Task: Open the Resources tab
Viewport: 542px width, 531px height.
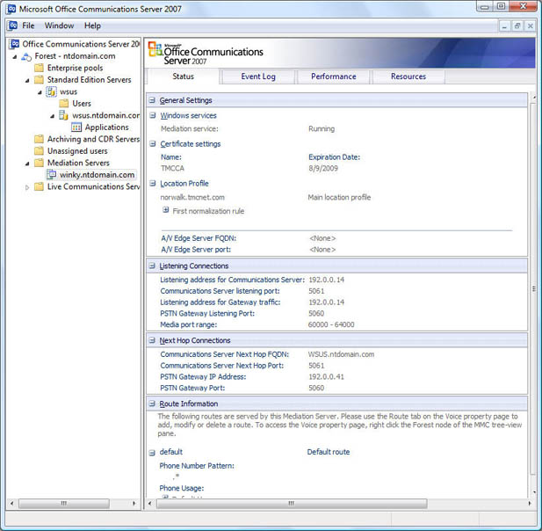Action: coord(408,76)
